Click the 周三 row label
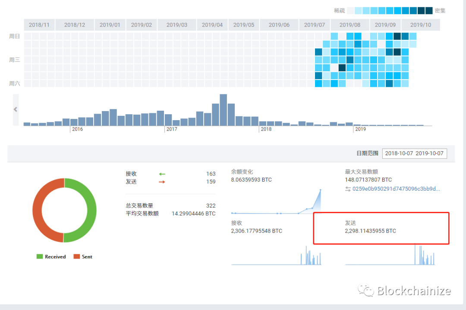Viewport: 466px width, 310px height. (x=14, y=60)
